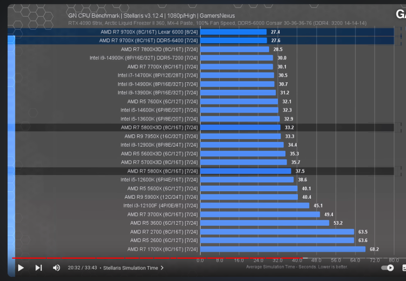
Task: Click the AMD R7 7800X3D label
Action: tap(159, 49)
